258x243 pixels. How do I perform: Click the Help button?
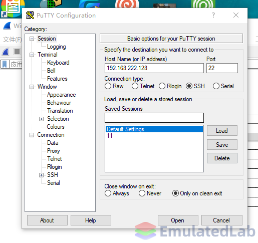click(91, 220)
